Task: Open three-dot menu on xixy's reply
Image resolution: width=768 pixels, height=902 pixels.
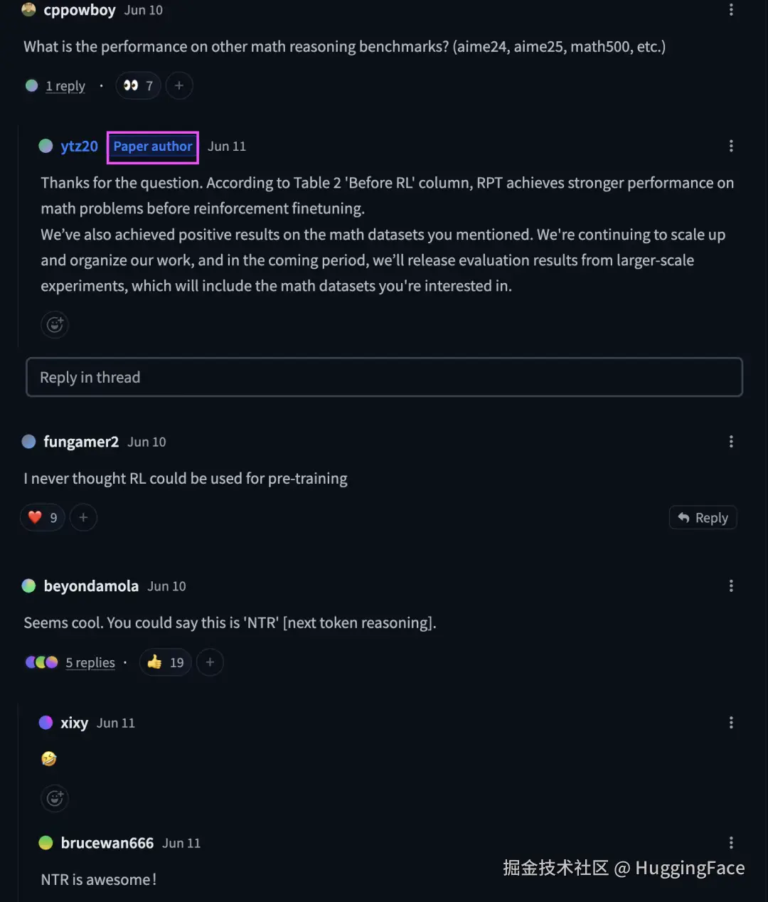Action: 731,723
